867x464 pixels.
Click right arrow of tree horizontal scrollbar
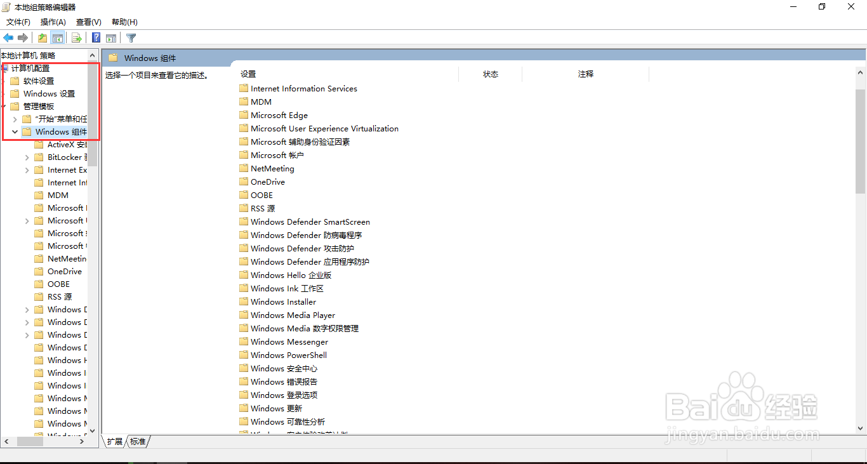(x=81, y=441)
